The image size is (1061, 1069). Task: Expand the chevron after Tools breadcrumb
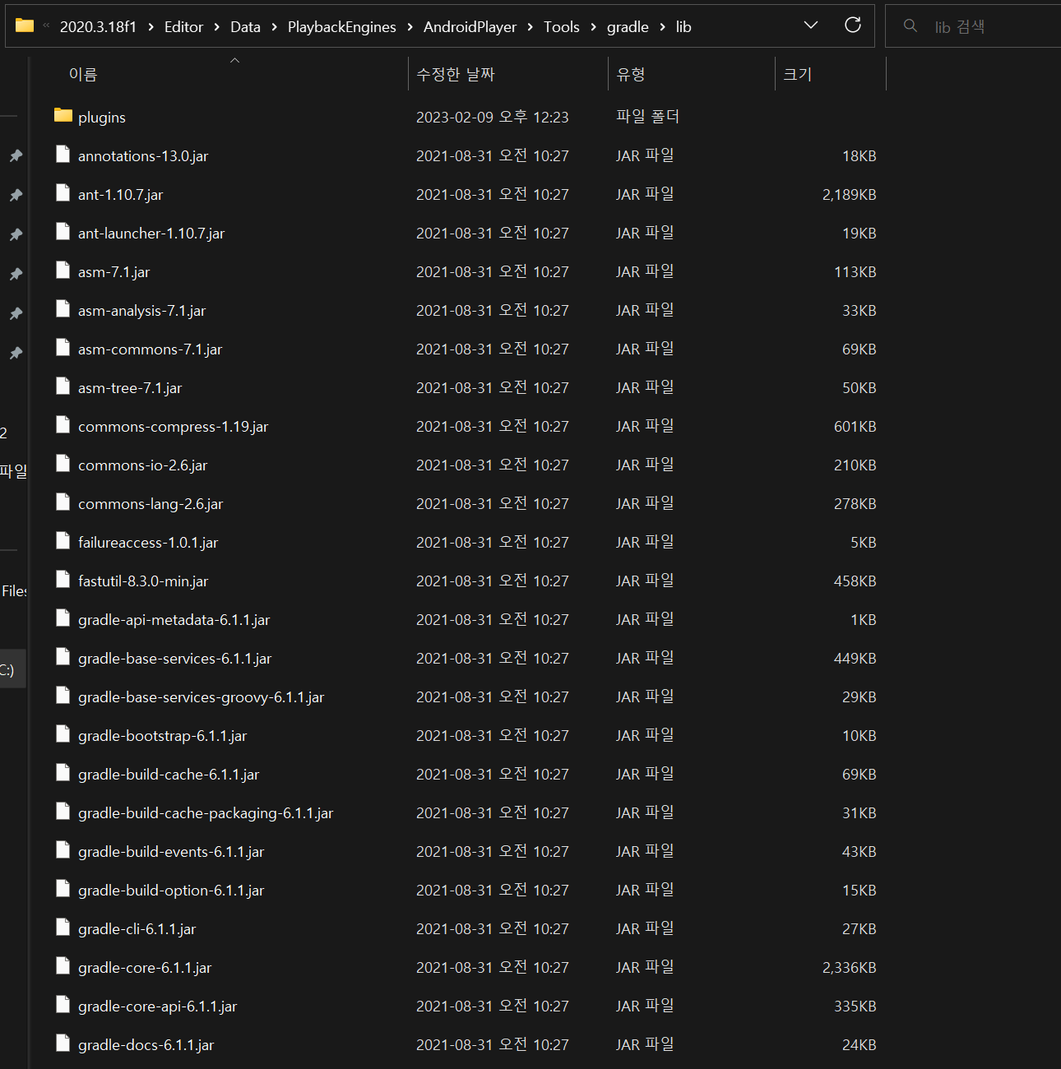(593, 27)
